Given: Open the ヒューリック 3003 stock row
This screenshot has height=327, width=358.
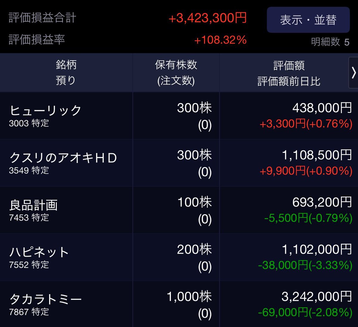Looking at the screenshot, I should pos(179,116).
